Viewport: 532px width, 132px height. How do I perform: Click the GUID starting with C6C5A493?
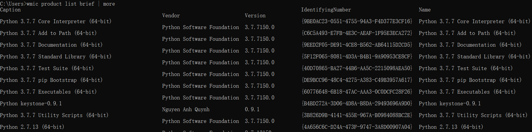click(357, 33)
